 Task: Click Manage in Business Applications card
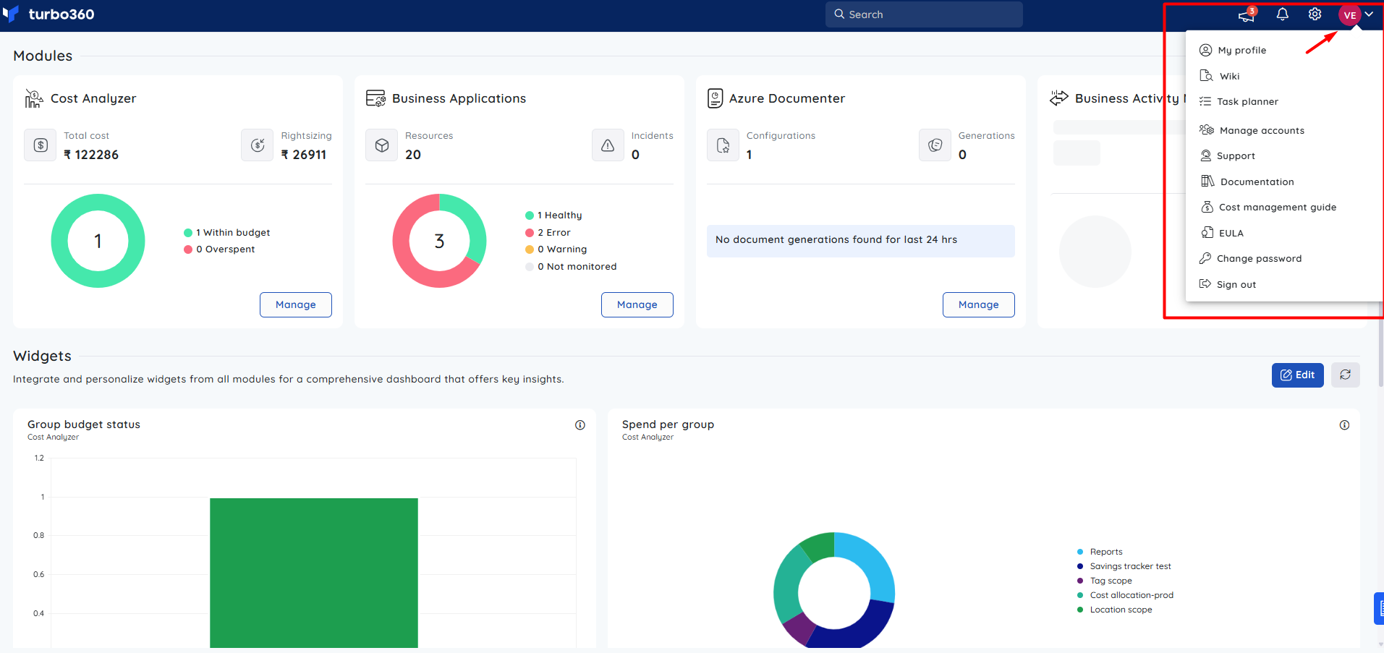tap(637, 304)
